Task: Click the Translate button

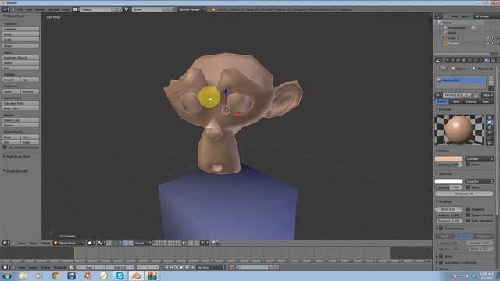Action: coord(21,29)
